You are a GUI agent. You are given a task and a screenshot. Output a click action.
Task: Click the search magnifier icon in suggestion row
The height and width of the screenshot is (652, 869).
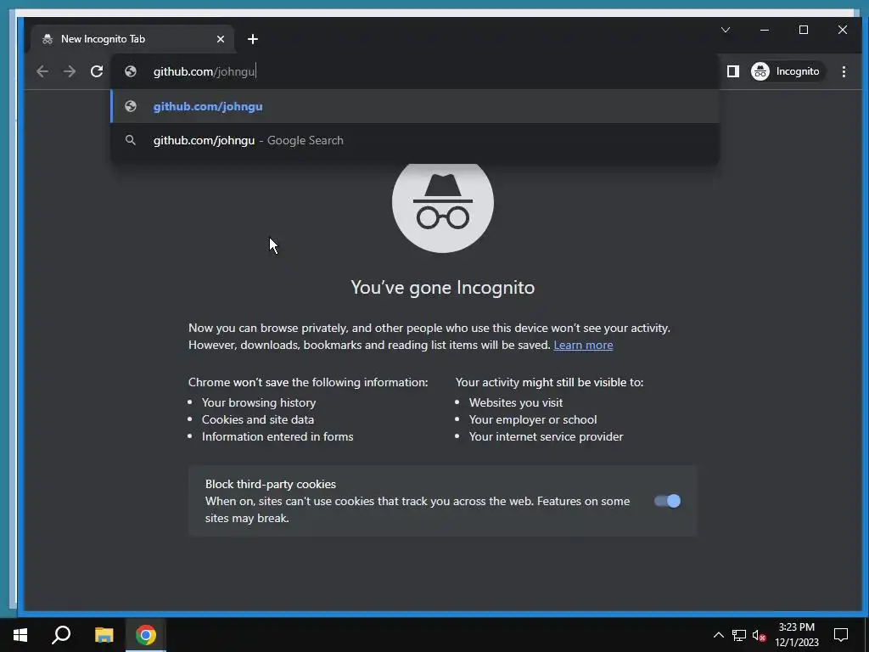point(131,140)
